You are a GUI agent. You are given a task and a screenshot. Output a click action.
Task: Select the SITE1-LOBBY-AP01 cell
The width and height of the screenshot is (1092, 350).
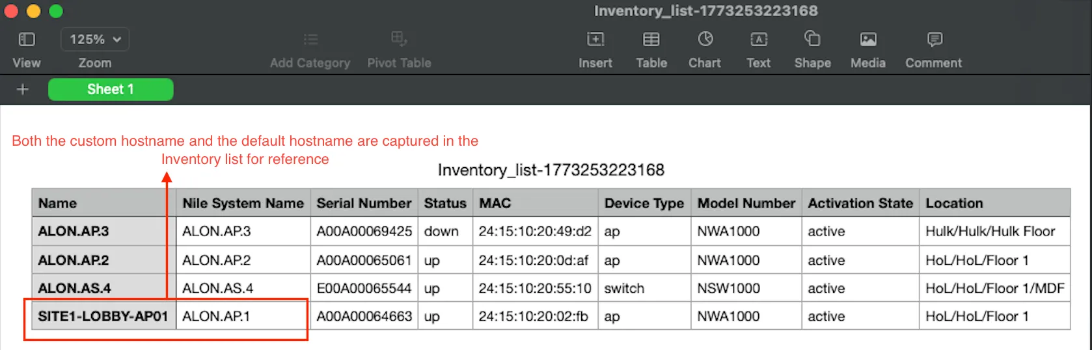tap(104, 316)
